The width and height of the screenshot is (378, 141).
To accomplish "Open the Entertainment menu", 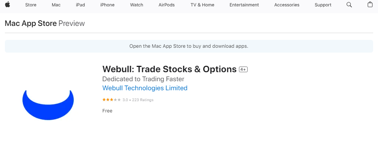I will pyautogui.click(x=244, y=5).
